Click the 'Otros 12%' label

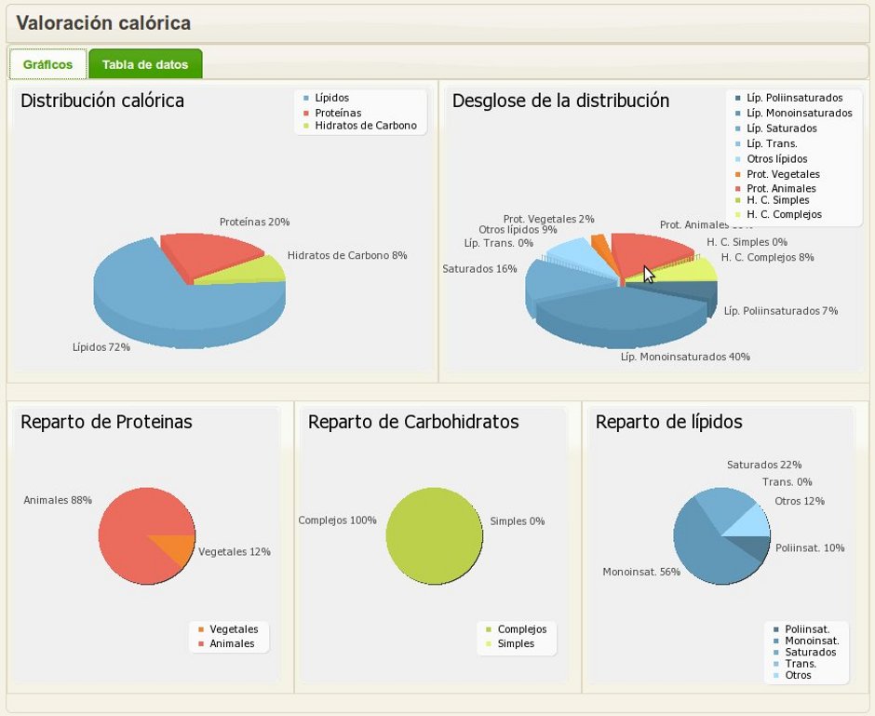coord(799,501)
